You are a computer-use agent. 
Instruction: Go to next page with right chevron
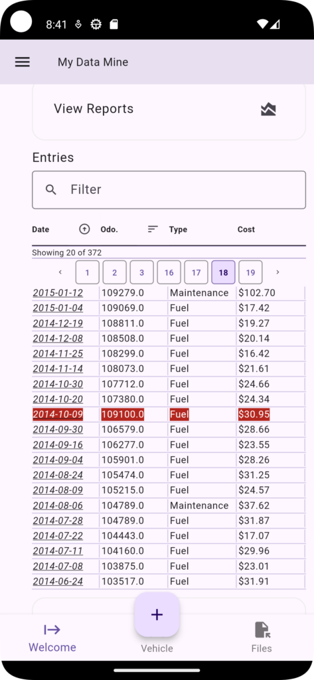point(277,272)
